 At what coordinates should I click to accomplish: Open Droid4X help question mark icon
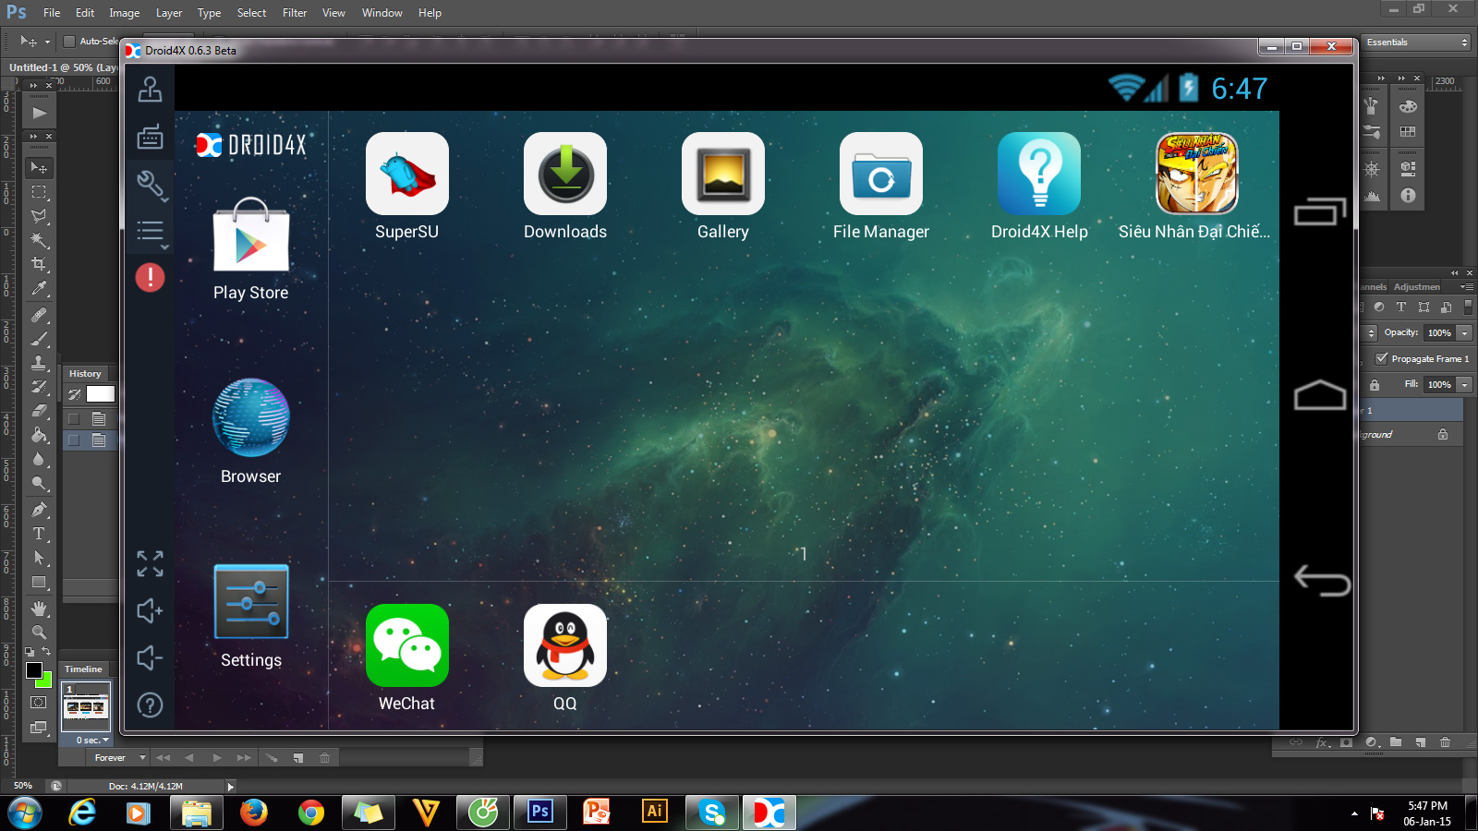click(150, 705)
